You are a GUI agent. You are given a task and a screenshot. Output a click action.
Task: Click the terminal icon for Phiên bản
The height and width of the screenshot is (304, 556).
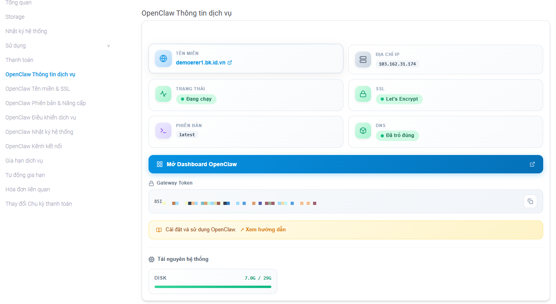163,131
